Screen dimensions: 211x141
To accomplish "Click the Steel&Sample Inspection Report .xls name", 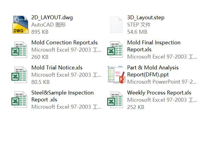I will 62,96.
